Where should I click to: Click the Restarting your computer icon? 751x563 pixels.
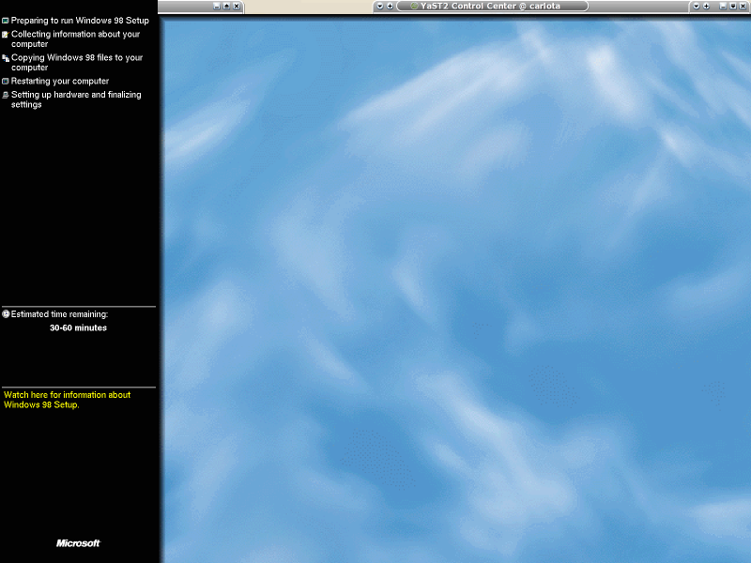[6, 81]
